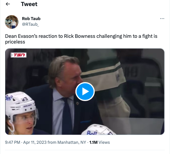Viewport: 172px width, 154px height.
Task: Click the TSN logo in the video
Action: click(18, 55)
